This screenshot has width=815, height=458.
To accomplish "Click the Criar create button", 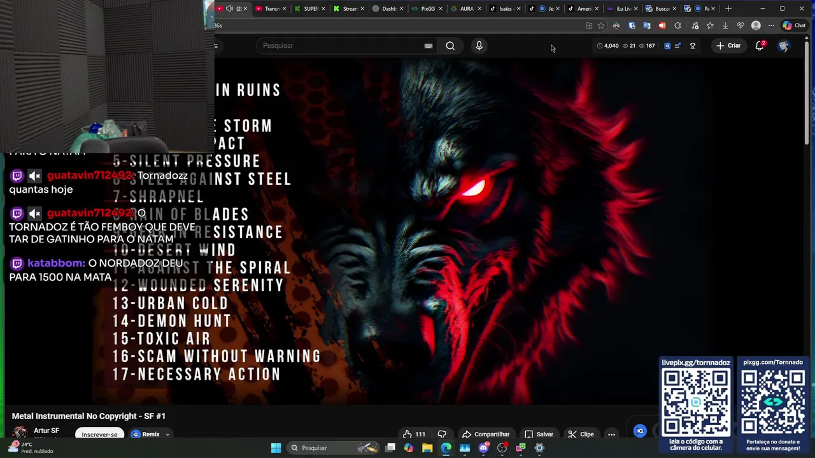I will tap(728, 46).
